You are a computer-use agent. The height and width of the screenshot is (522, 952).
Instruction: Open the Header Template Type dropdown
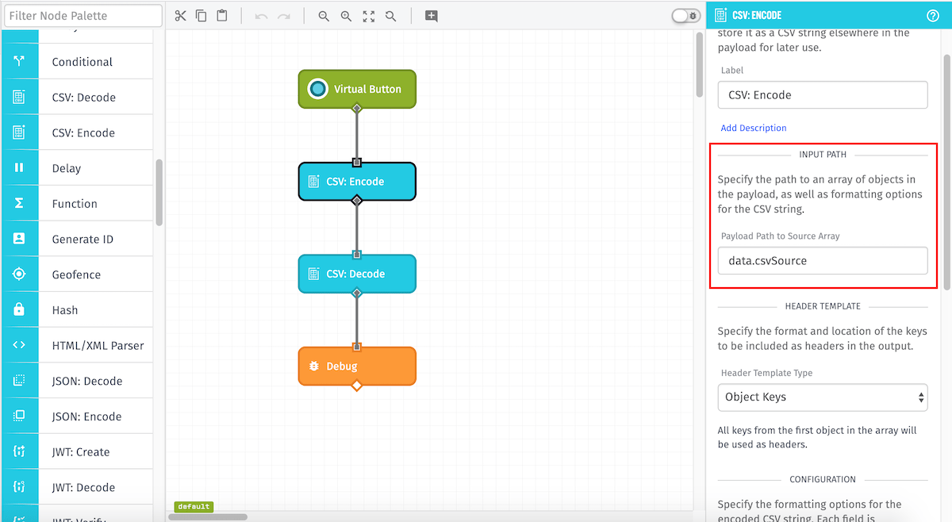823,397
